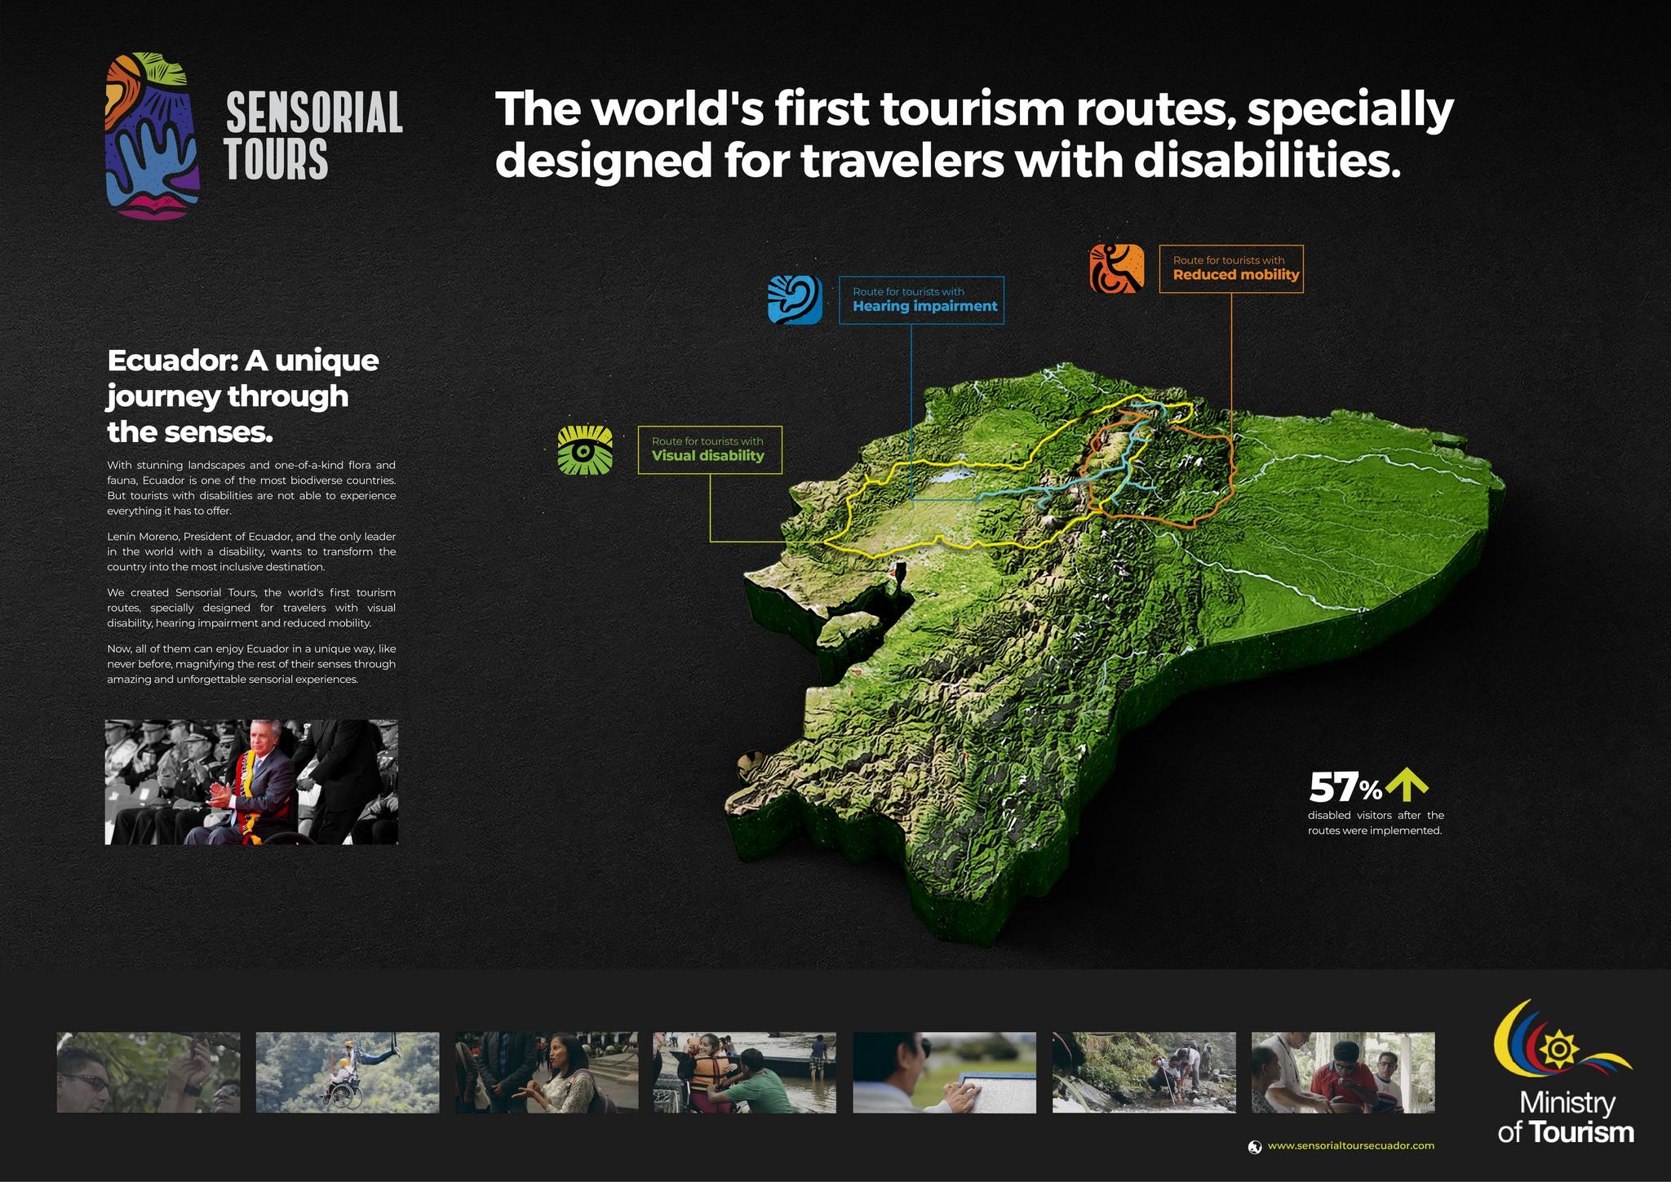The width and height of the screenshot is (1671, 1182).
Task: Open thumbnail of hand reading braille plaque
Action: tap(945, 1073)
